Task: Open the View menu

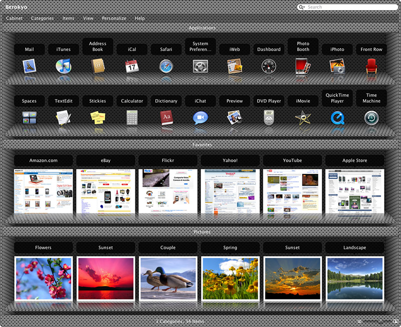Action: [88, 19]
